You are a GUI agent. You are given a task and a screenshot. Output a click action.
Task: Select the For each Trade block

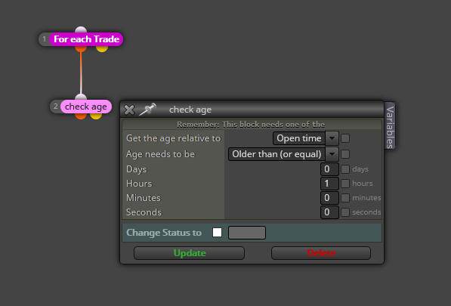point(86,39)
